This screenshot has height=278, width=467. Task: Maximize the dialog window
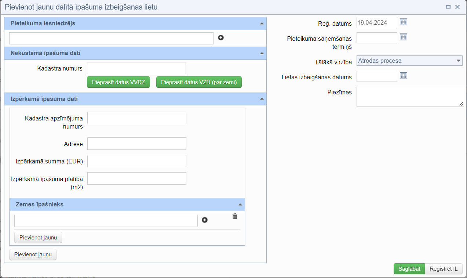coord(448,7)
